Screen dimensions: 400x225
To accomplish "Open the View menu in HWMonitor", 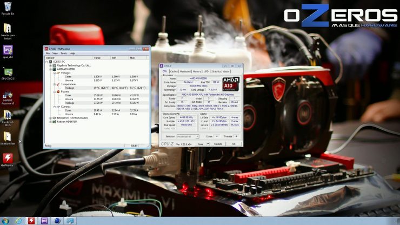I will (55, 54).
